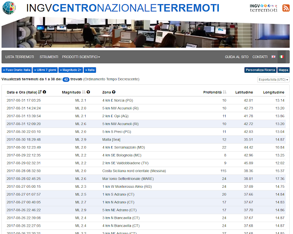293x234 pixels.
Task: Open 4 km E Serramazzoni (MO) event
Action: 124,147
